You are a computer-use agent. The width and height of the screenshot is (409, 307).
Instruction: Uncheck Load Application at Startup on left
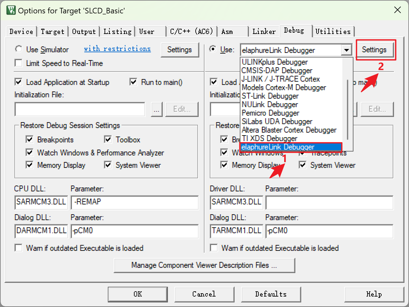(x=19, y=82)
